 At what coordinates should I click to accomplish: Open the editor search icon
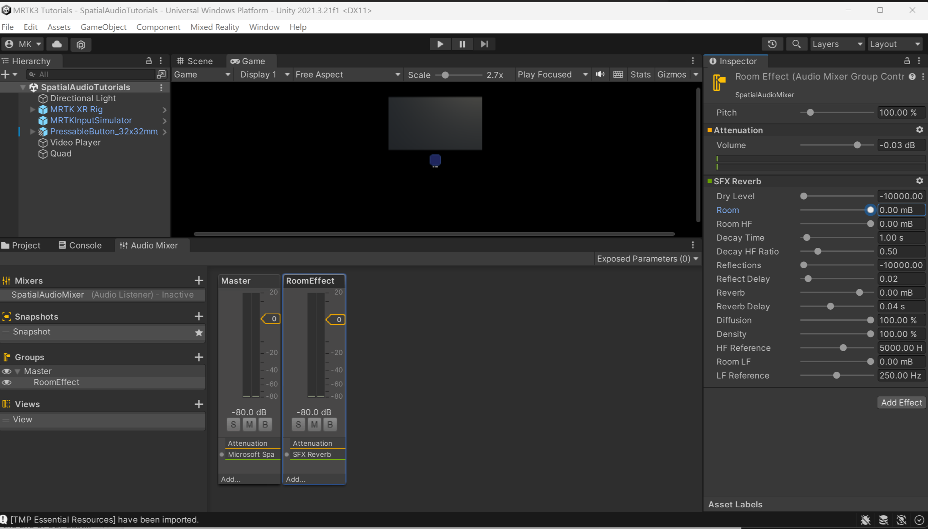(796, 44)
